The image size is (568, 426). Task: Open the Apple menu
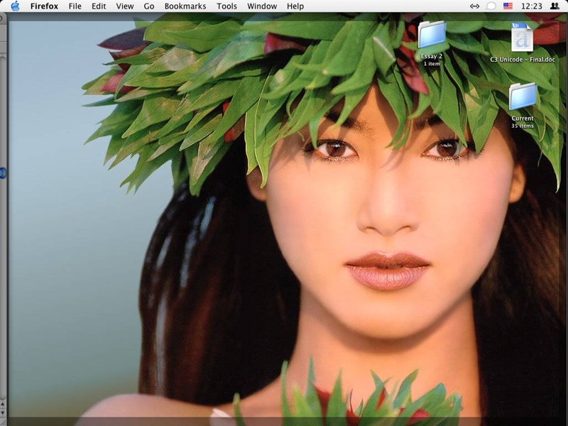click(x=15, y=6)
